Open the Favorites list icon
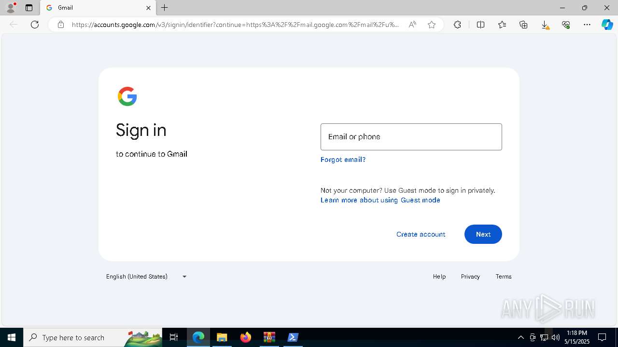Viewport: 618px width, 347px height. [x=502, y=25]
